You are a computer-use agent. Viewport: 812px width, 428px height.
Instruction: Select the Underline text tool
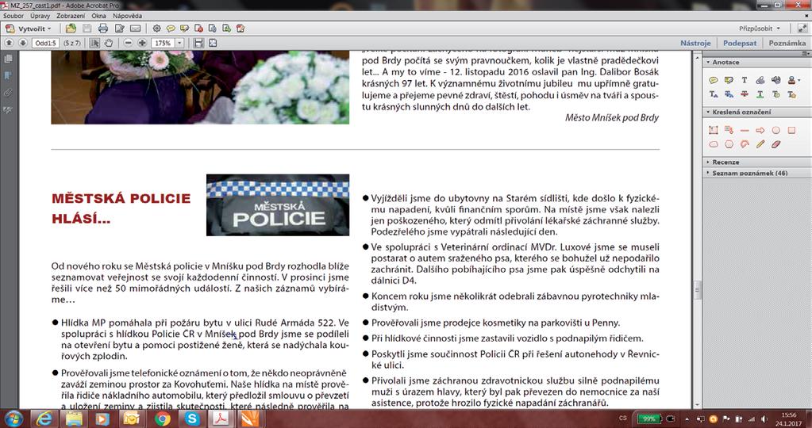pos(760,94)
